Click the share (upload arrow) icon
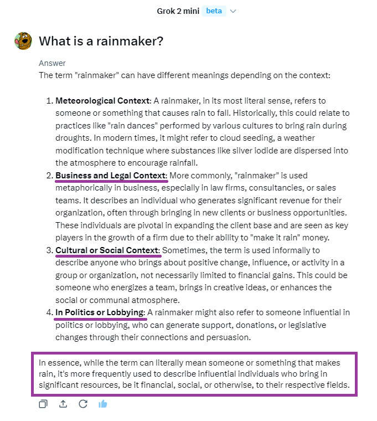This screenshot has height=421, width=377. click(63, 404)
